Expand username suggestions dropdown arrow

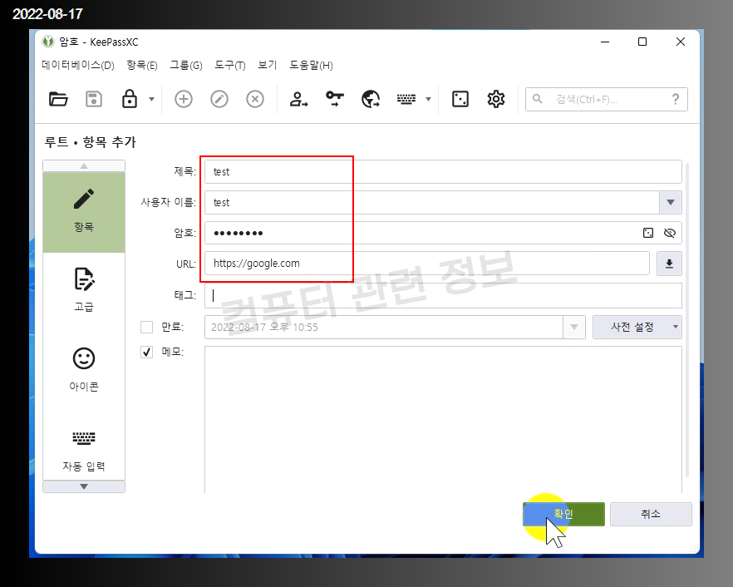tap(671, 203)
